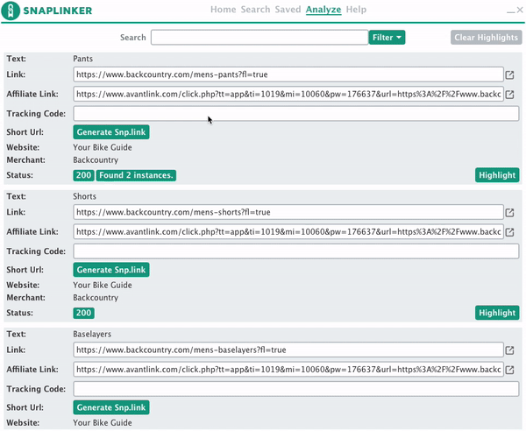This screenshot has height=431, width=526.
Task: Generate Snp.link for Pants
Action: point(111,132)
